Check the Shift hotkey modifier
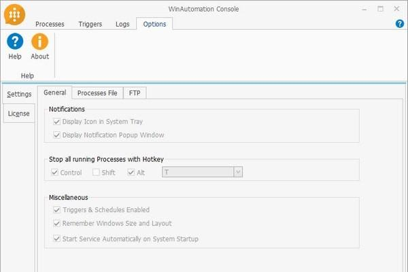Screen dimensions: 408x272 coord(96,172)
